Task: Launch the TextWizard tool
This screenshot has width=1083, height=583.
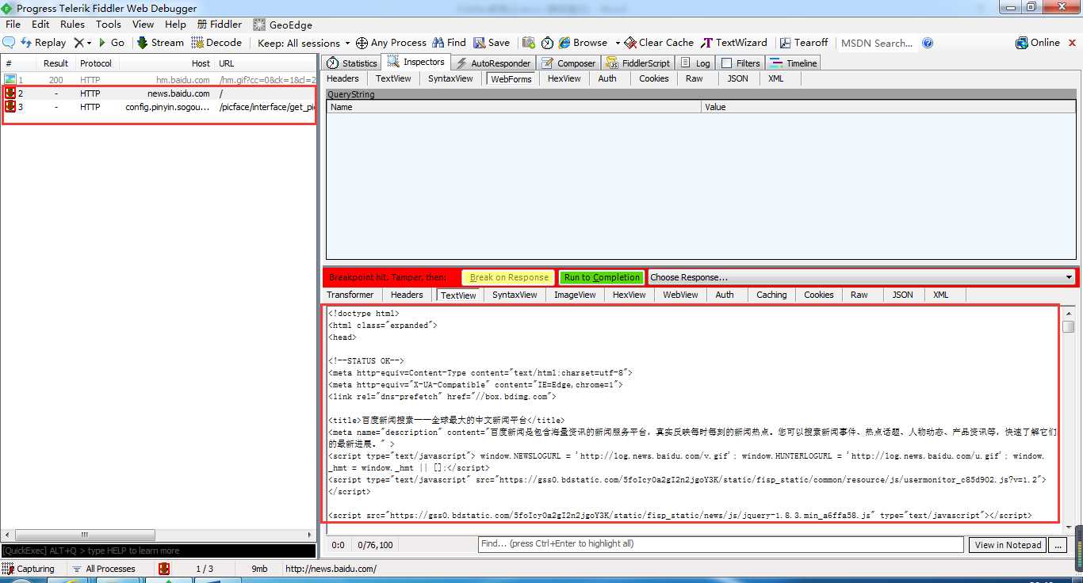Action: click(x=734, y=43)
